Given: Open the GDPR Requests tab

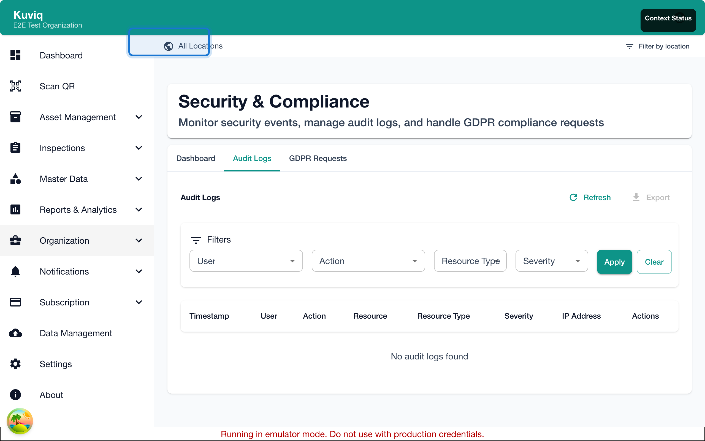Looking at the screenshot, I should [318, 158].
